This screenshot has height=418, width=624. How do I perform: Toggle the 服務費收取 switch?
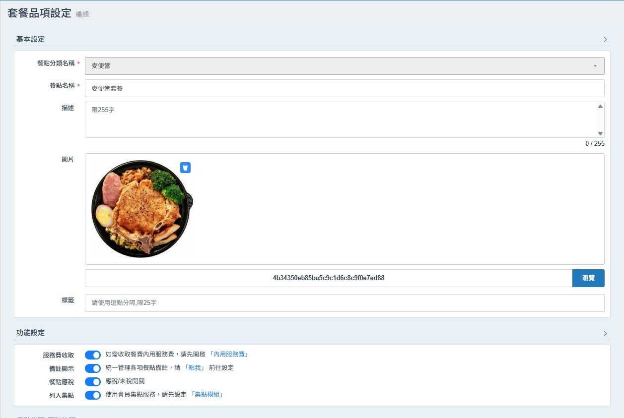[93, 355]
